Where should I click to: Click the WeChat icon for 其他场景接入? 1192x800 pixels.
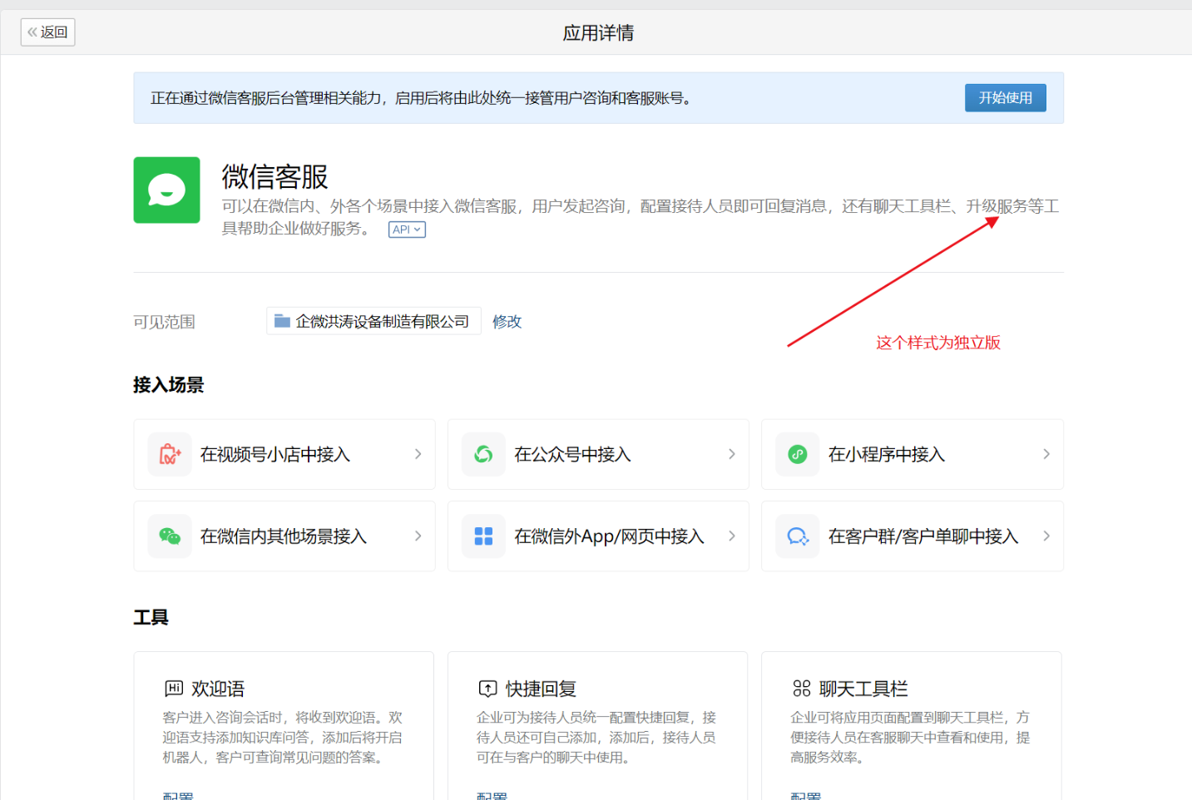pyautogui.click(x=170, y=536)
